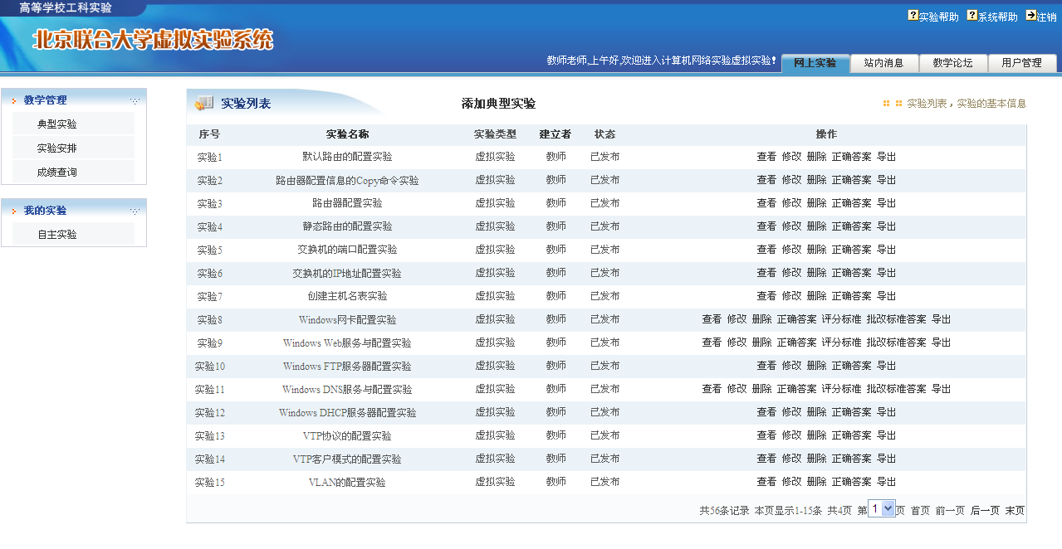Click the 添加典型实验 link
This screenshot has height=549, width=1062.
tap(498, 104)
